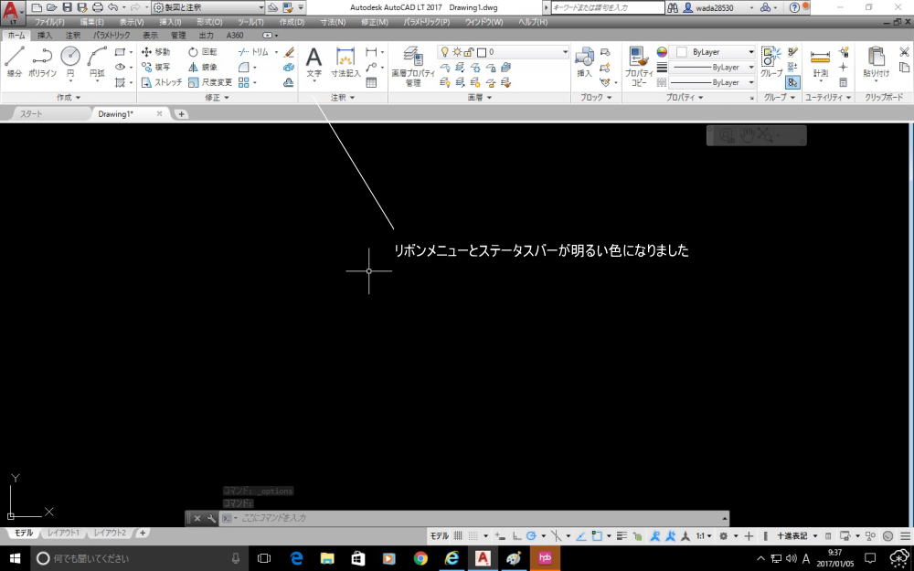Open 画層プロパティ管理 layer manager
Image resolution: width=914 pixels, height=571 pixels.
413,67
